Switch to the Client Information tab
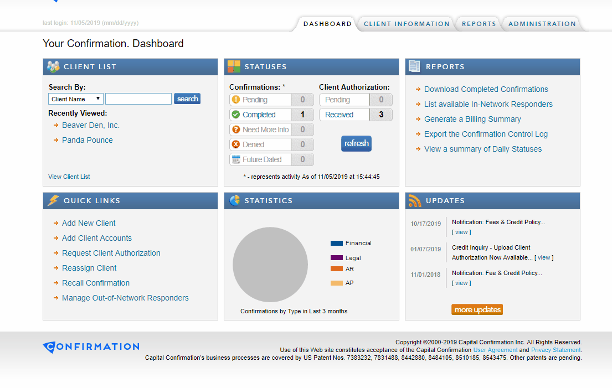 pos(407,24)
